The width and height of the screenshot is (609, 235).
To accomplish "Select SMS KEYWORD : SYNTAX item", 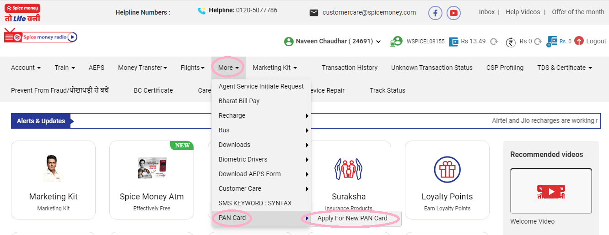I will (261, 203).
